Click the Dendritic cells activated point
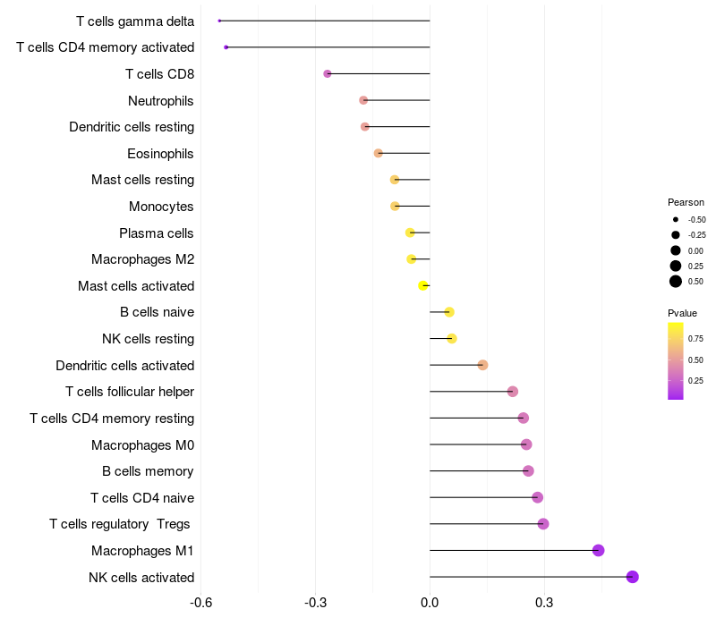Viewport: 716px width, 626px height. (x=482, y=365)
